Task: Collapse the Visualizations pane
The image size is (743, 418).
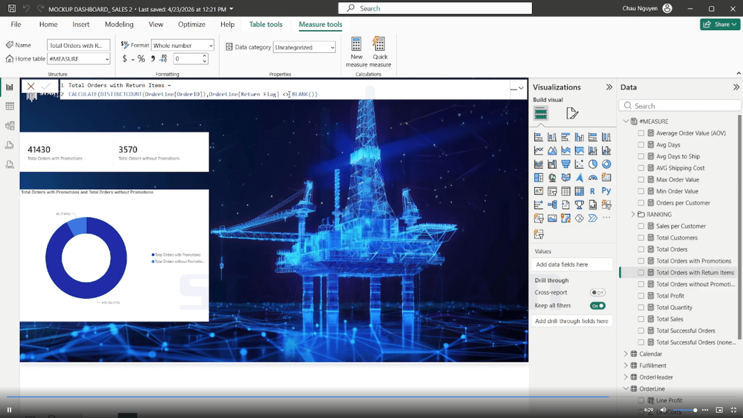Action: (x=609, y=87)
